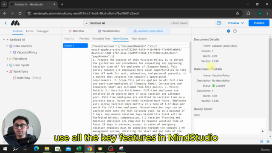Open Excel from the taskbar
Viewport: 272px width, 153px height.
(x=79, y=149)
